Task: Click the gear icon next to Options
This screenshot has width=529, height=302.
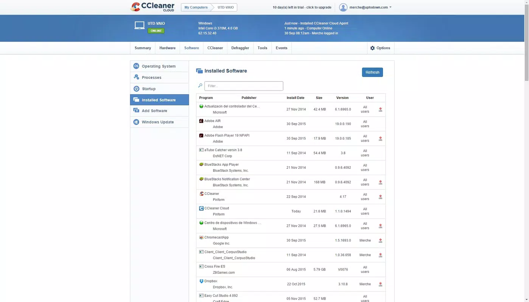Action: 372,48
